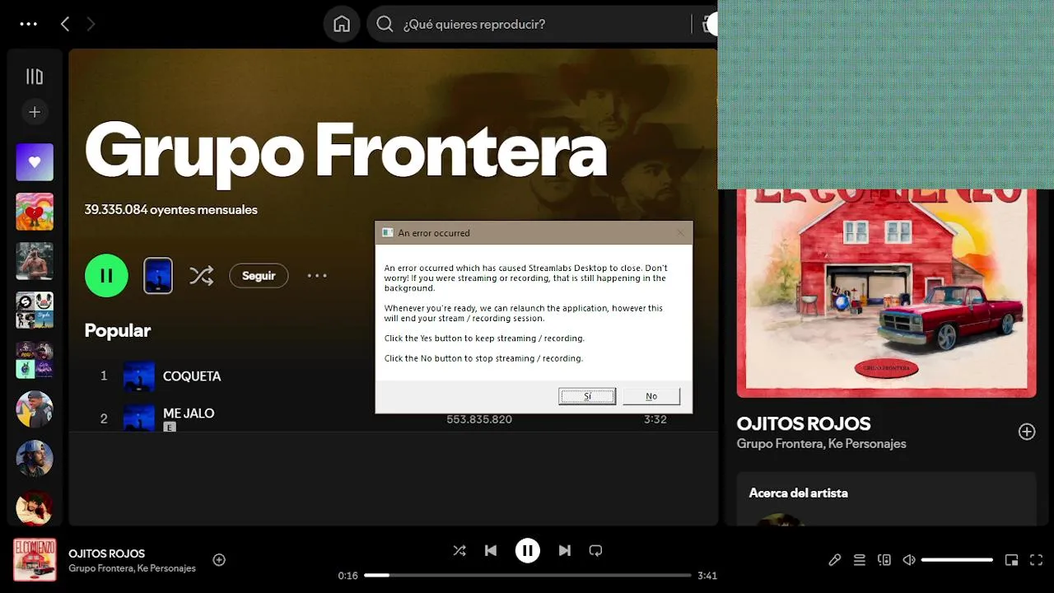The width and height of the screenshot is (1054, 593).
Task: Open fifth sidebar playlist collage thumbnail
Action: (35, 360)
